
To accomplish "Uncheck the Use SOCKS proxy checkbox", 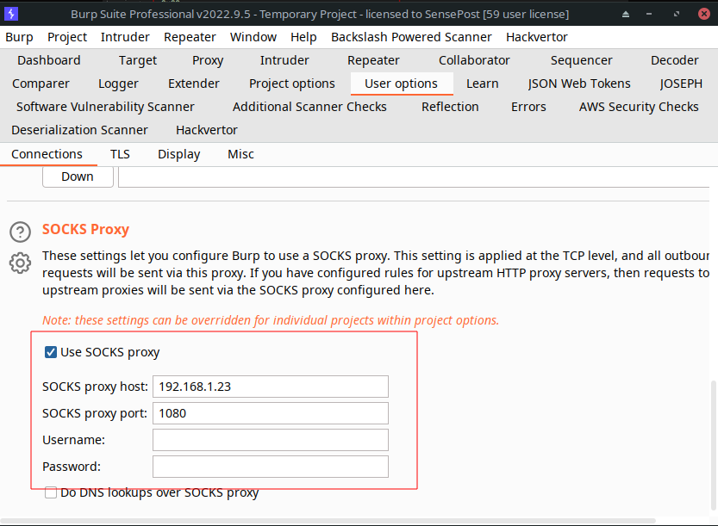I will click(x=51, y=352).
